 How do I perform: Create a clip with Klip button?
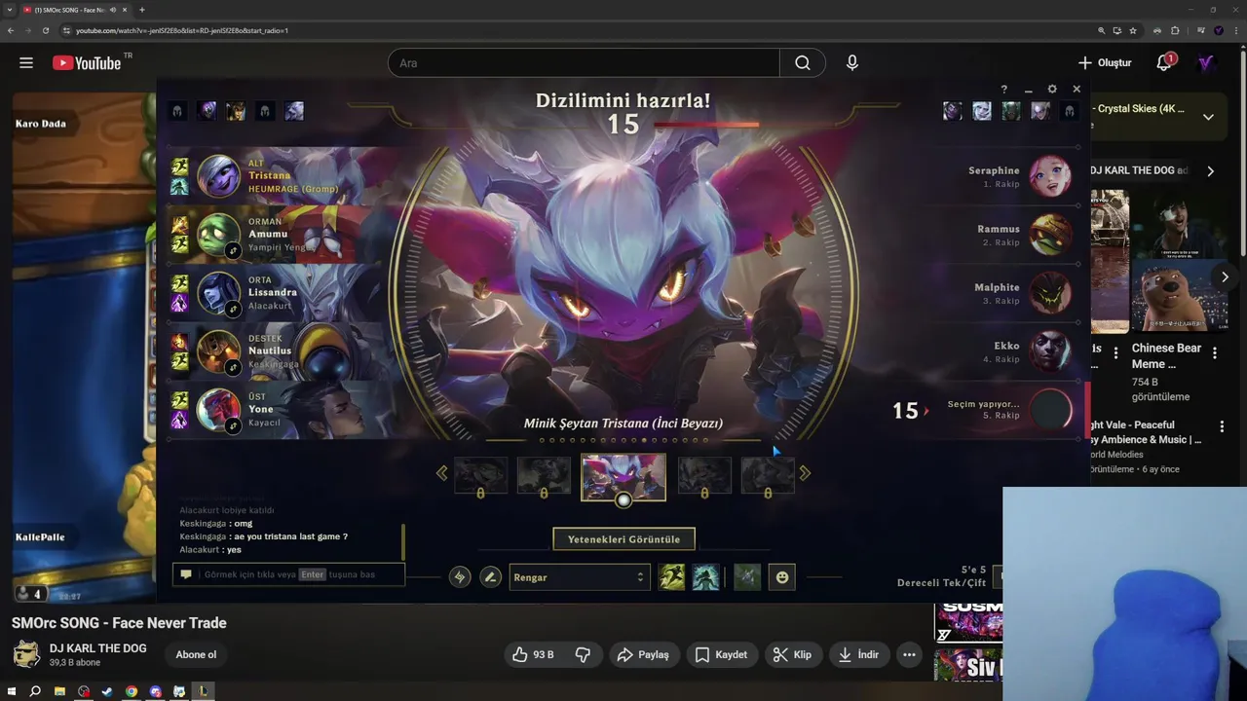[792, 655]
